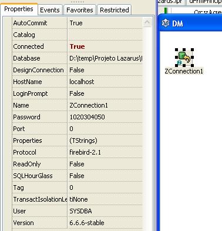Click the Port value 0
222x231 pixels.
(71, 129)
